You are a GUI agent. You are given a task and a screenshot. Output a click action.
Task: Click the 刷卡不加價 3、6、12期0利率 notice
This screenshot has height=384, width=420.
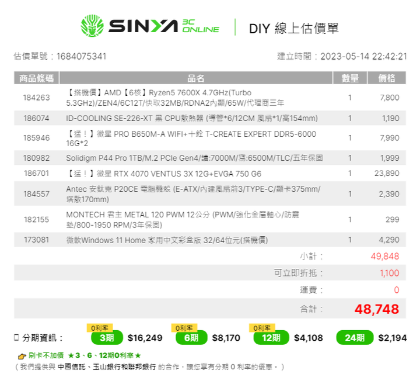click(85, 355)
